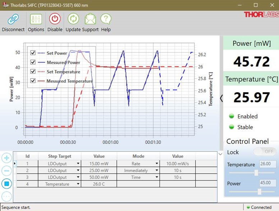Click the Temperature slider handle
The image size is (279, 211).
[x=256, y=173]
